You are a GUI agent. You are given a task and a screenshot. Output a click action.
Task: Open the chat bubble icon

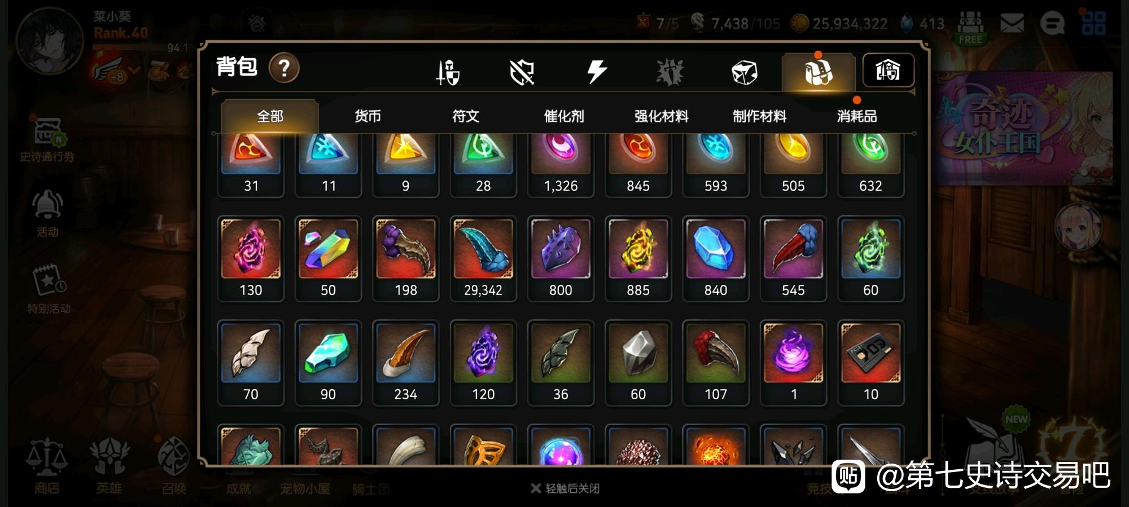coord(1052,24)
